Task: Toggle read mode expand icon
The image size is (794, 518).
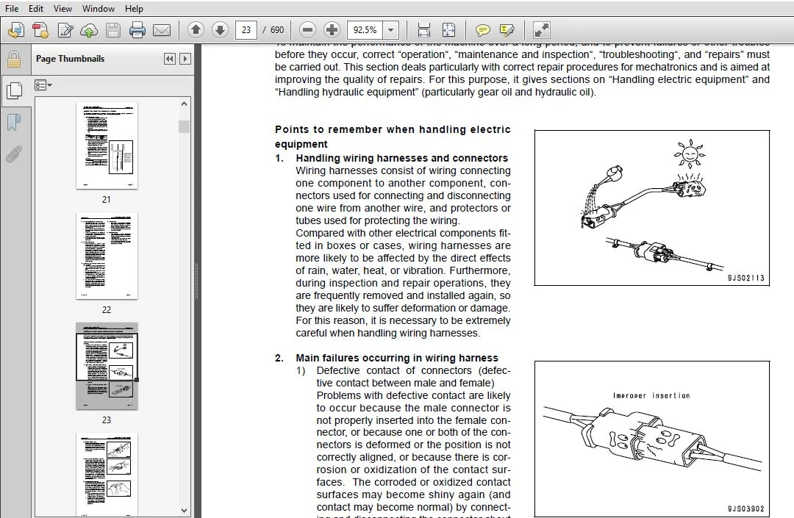Action: (541, 30)
